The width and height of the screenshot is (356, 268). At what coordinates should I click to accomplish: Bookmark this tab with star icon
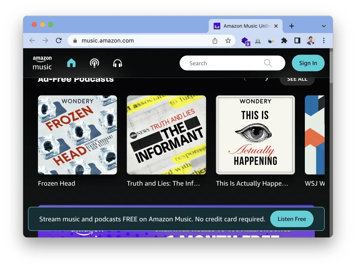(x=228, y=40)
